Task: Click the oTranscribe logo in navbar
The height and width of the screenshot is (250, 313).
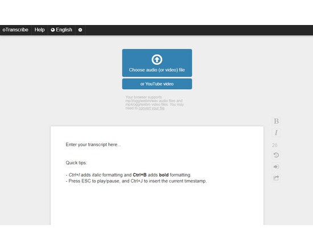Action: [x=15, y=30]
